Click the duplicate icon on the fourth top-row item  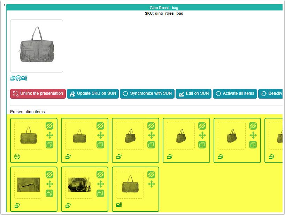(202, 145)
